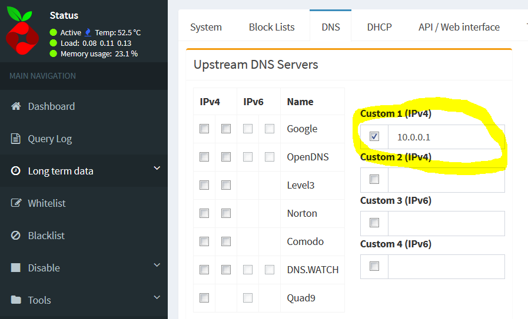Tick the first IPv4 checkbox for Level3
528x319 pixels.
(x=204, y=185)
